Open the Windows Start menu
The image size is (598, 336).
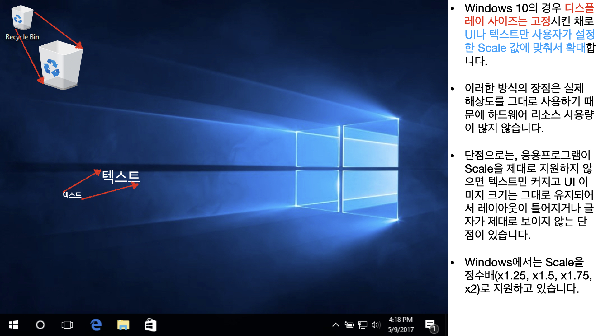tap(13, 325)
